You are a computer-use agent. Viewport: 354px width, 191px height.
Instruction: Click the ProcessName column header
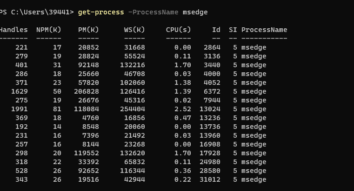click(x=264, y=30)
